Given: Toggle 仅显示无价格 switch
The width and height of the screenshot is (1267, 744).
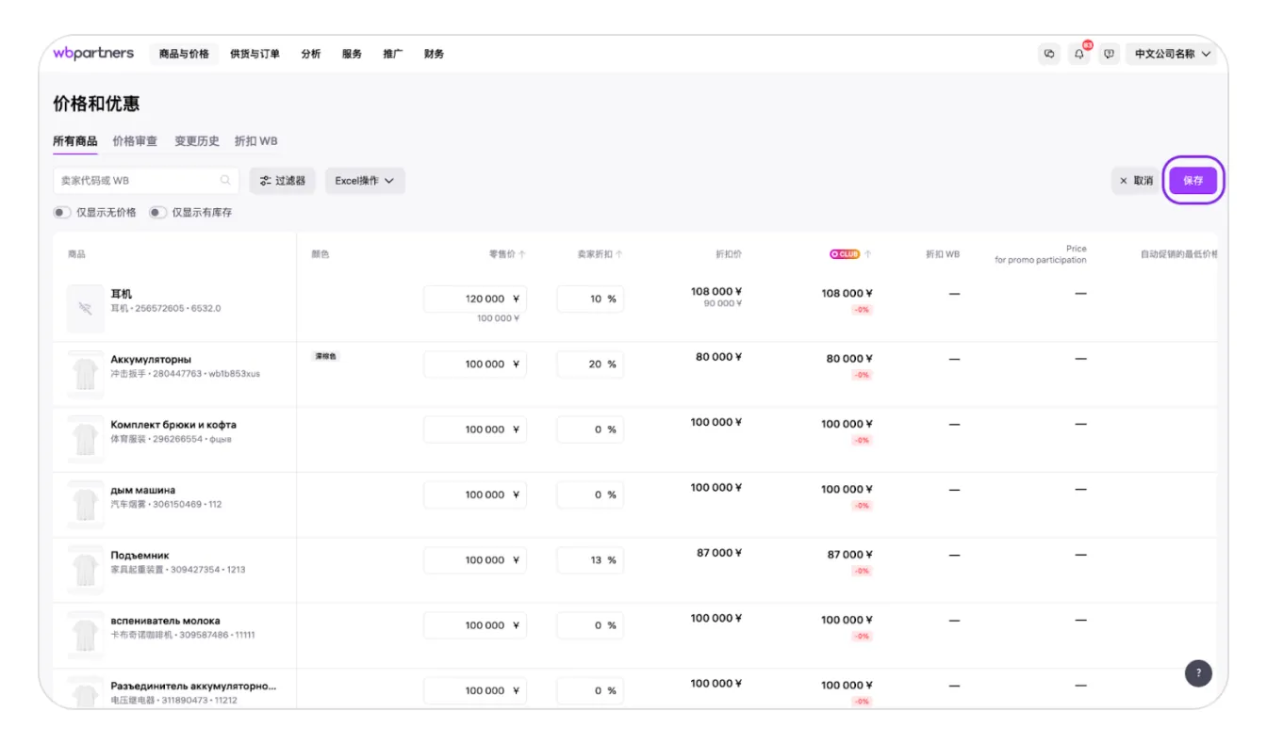Looking at the screenshot, I should [x=62, y=213].
